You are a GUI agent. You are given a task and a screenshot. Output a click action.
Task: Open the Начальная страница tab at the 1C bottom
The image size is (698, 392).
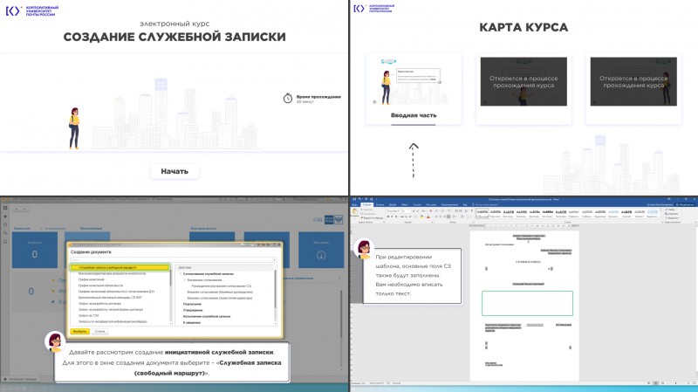(x=21, y=379)
